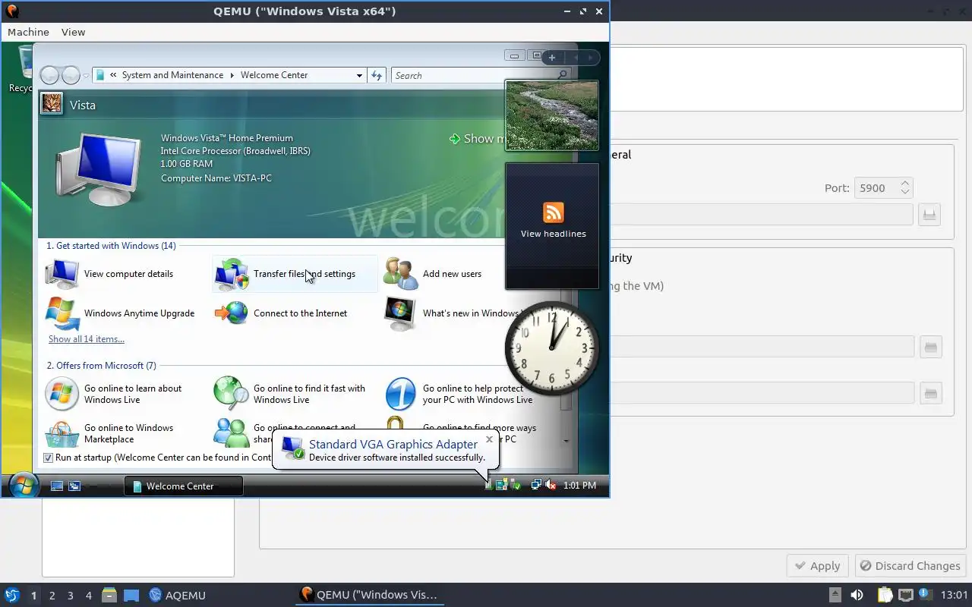Viewport: 972px width, 607px height.
Task: Click the Standard VGA Graphics Adapter notification
Action: point(386,450)
